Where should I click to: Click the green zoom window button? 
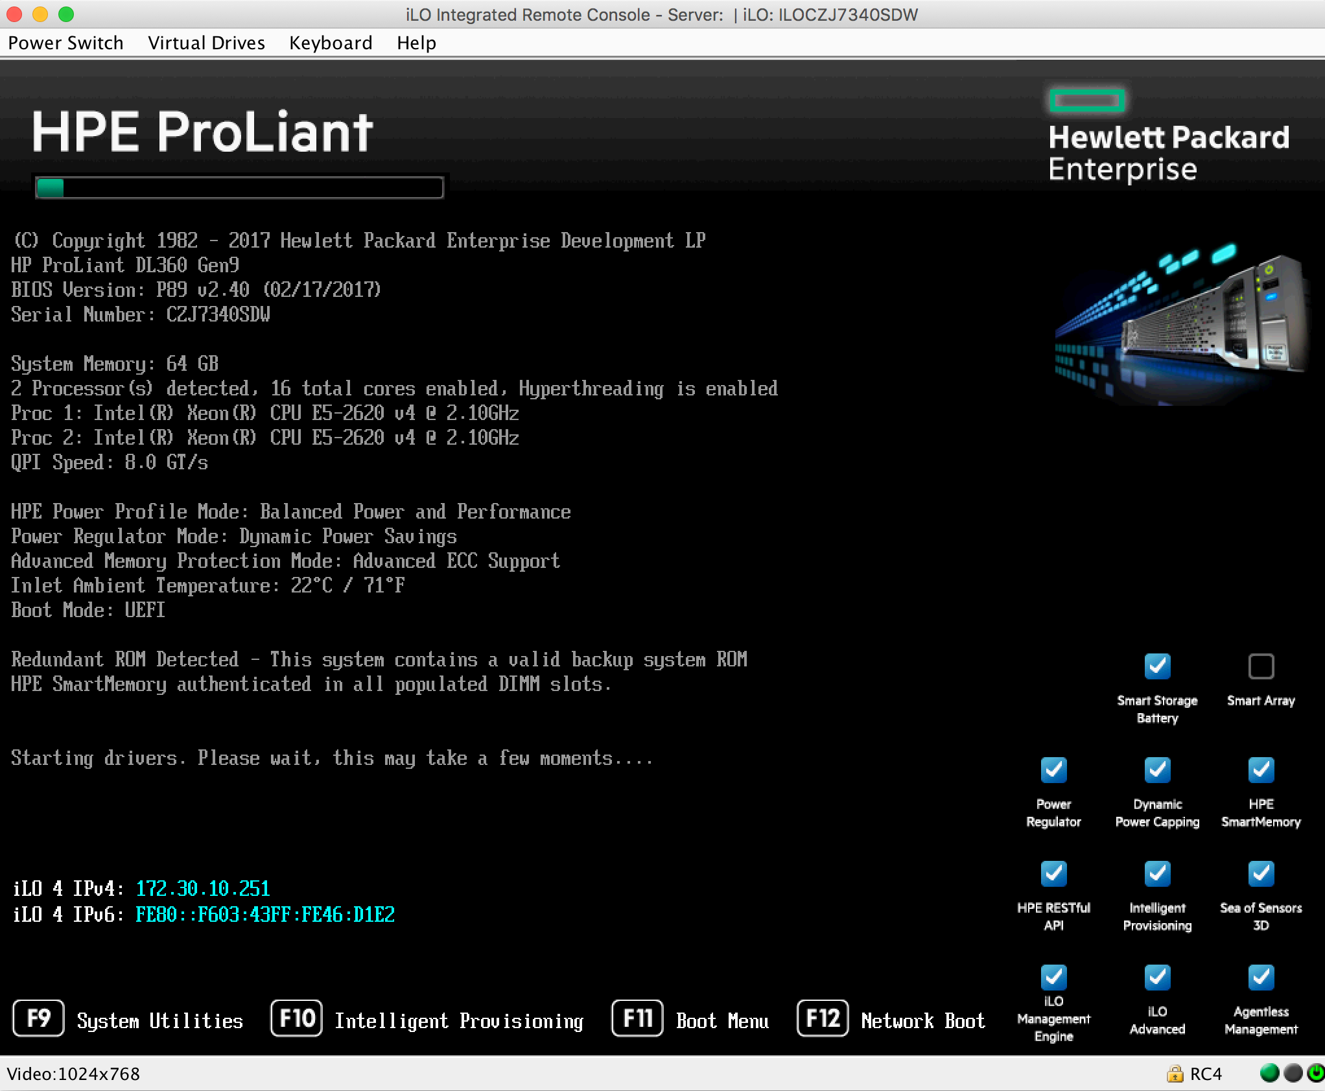[66, 14]
